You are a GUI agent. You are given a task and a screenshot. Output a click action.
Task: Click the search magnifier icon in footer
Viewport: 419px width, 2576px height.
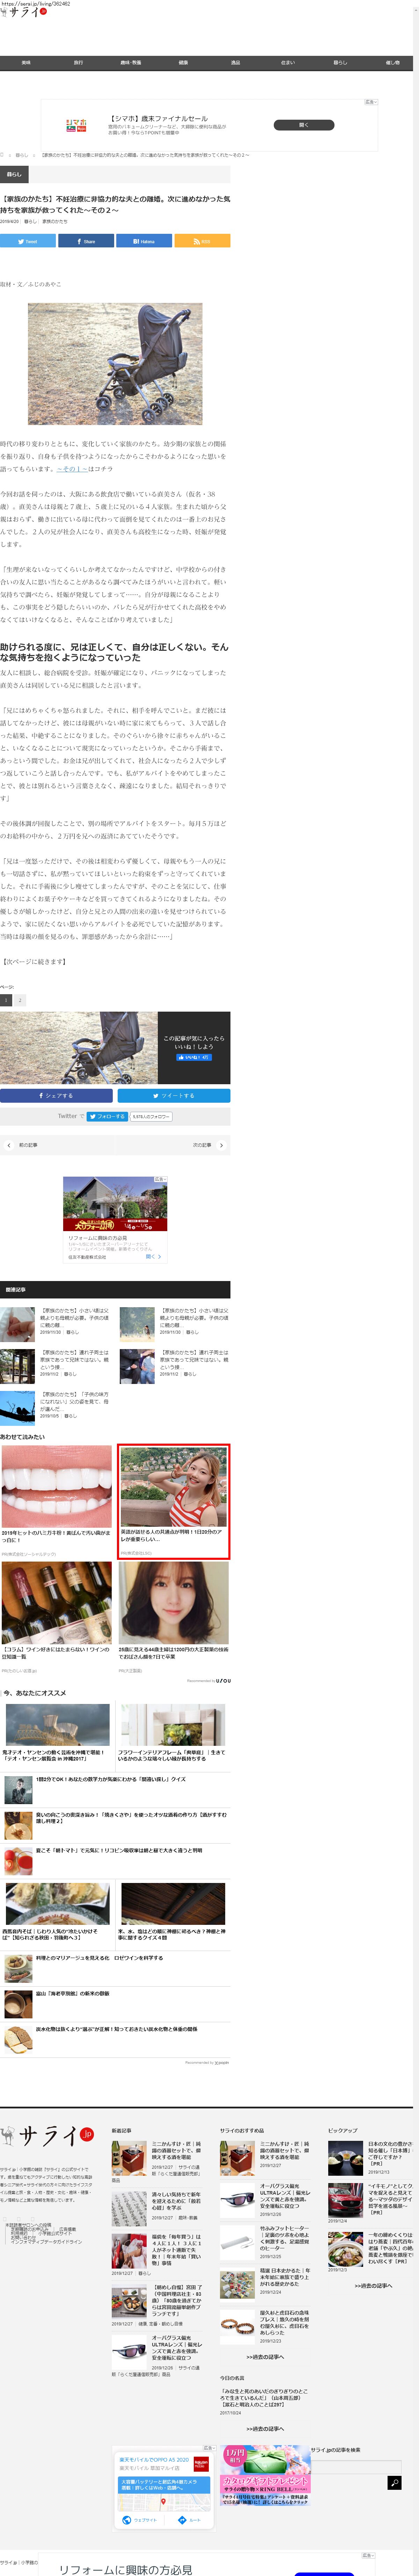[x=394, y=2482]
